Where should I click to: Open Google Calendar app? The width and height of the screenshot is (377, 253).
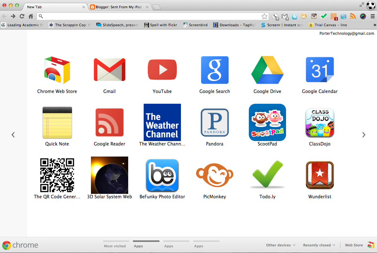pyautogui.click(x=320, y=70)
